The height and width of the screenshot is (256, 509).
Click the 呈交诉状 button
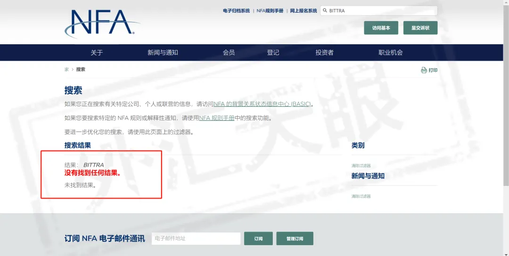[420, 28]
